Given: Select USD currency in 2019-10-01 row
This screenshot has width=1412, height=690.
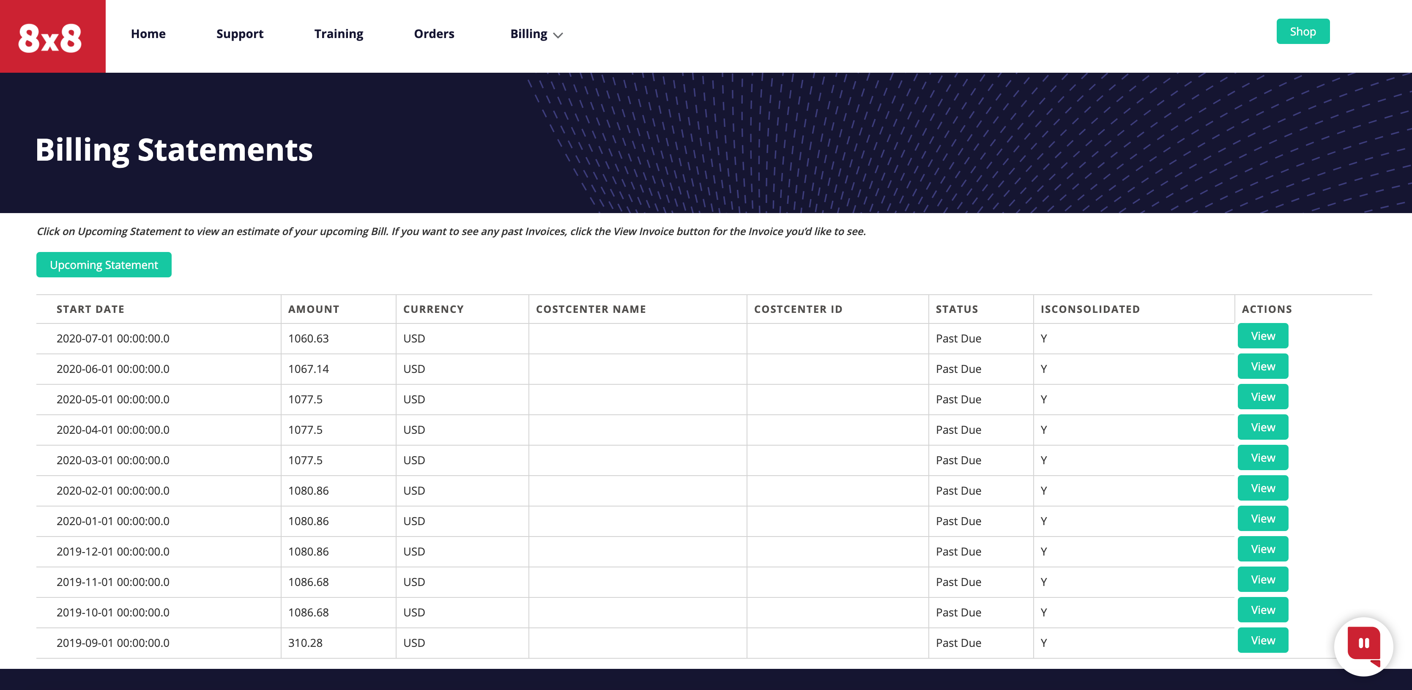Looking at the screenshot, I should tap(414, 612).
